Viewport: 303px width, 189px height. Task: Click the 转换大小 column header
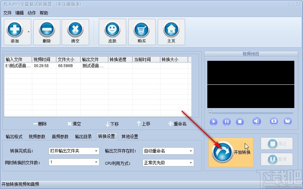174,59
